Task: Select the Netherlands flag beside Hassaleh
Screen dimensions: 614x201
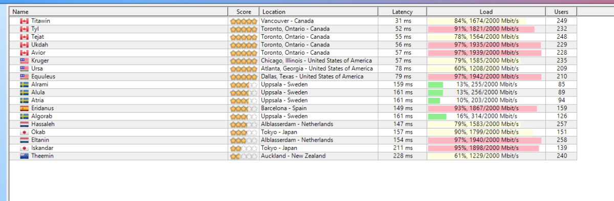Action: (x=24, y=124)
